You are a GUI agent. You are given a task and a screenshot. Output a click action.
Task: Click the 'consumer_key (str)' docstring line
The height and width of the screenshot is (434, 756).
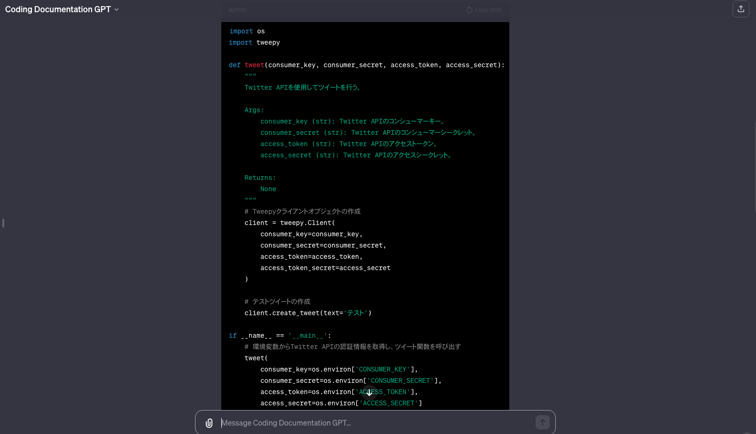[352, 122]
